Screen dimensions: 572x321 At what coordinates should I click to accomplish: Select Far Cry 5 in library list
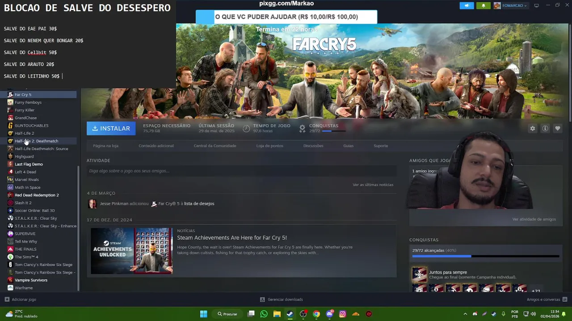coord(38,95)
